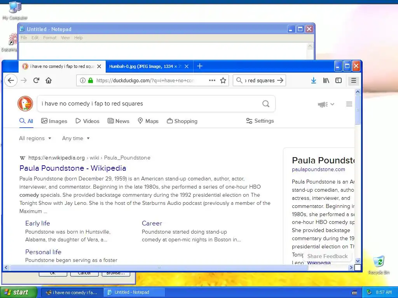Open the Firefox hamburger menu
The height and width of the screenshot is (298, 398).
pyautogui.click(x=354, y=81)
